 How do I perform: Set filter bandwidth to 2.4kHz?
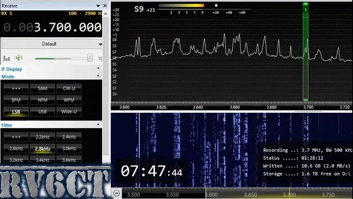(69, 137)
